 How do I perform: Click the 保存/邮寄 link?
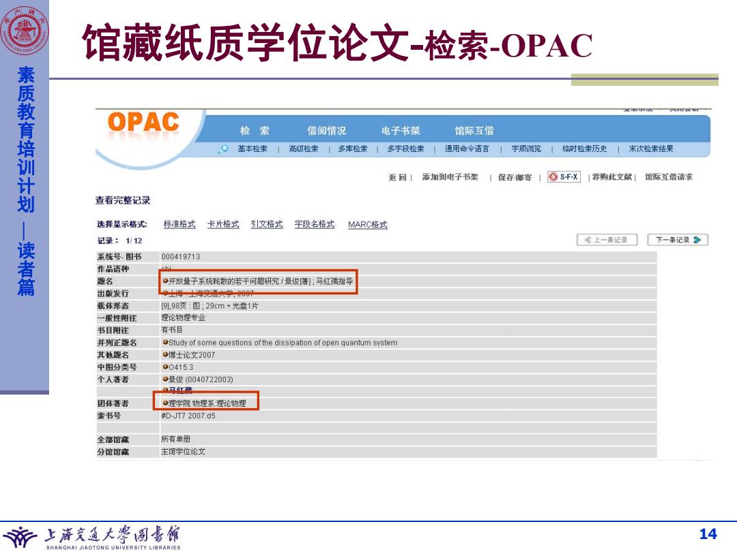tap(515, 177)
